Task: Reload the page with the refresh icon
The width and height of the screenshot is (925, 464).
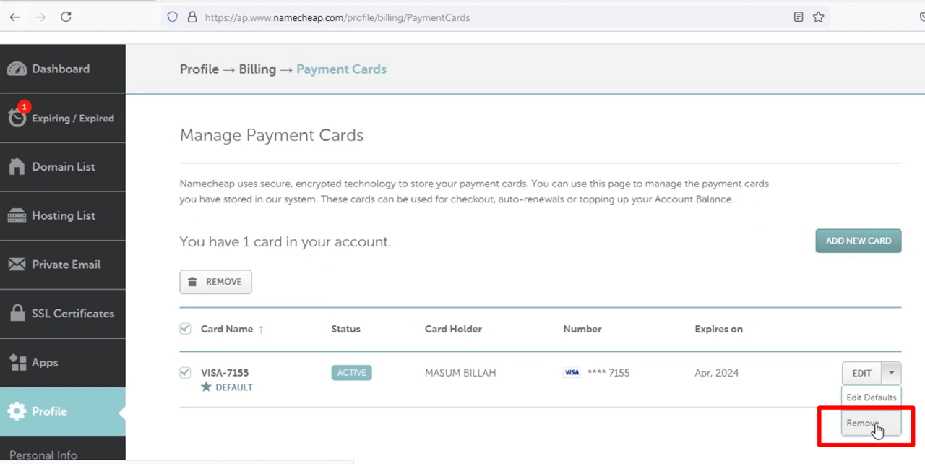Action: (x=66, y=17)
